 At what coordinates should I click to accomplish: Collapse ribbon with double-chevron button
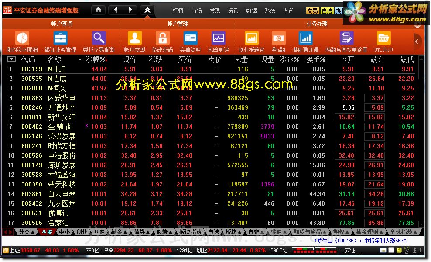[x=147, y=10]
